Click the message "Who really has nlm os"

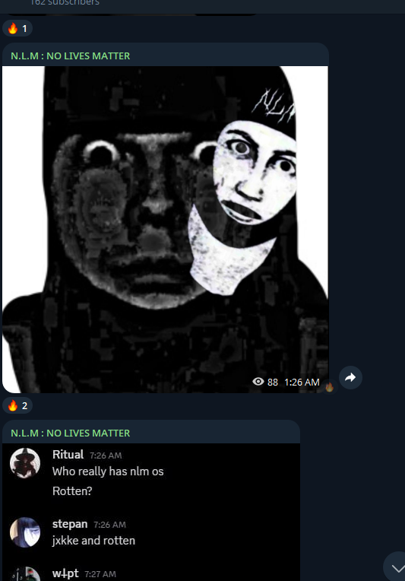coord(108,471)
